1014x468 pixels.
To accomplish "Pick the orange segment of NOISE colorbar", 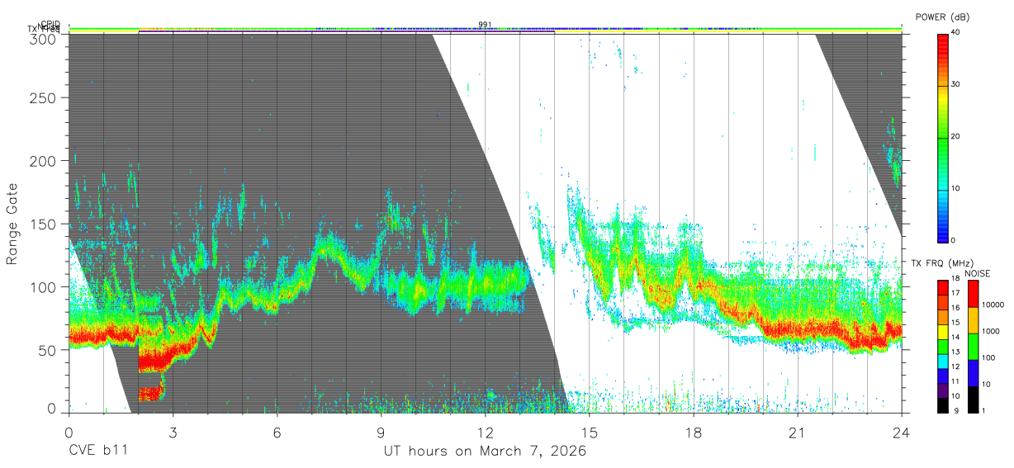I will pyautogui.click(x=973, y=320).
